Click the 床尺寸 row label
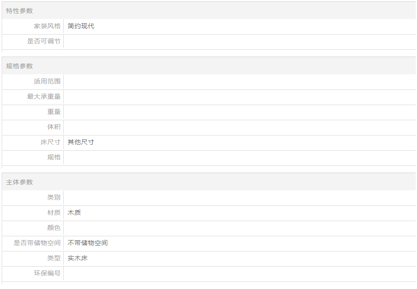This screenshot has width=417, height=289. [x=51, y=142]
